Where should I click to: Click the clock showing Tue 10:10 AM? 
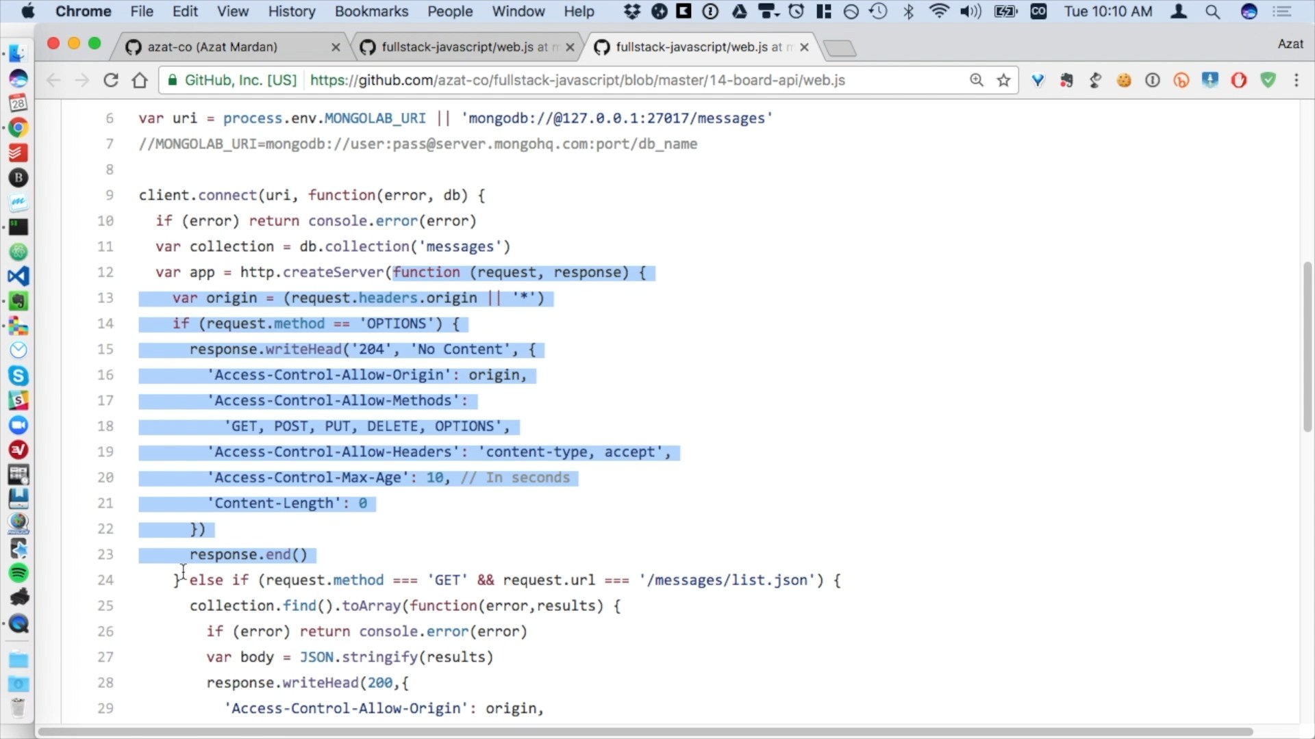1107,12
